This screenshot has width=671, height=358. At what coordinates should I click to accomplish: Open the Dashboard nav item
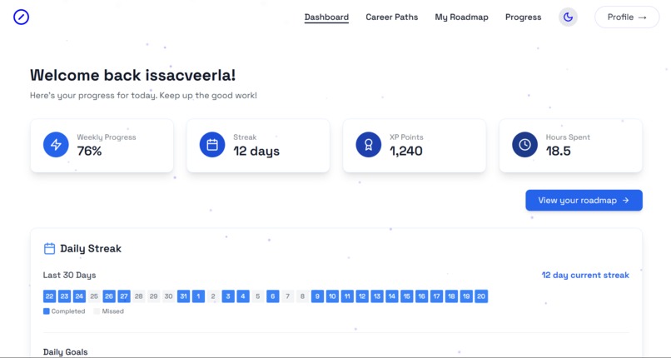[x=326, y=17]
